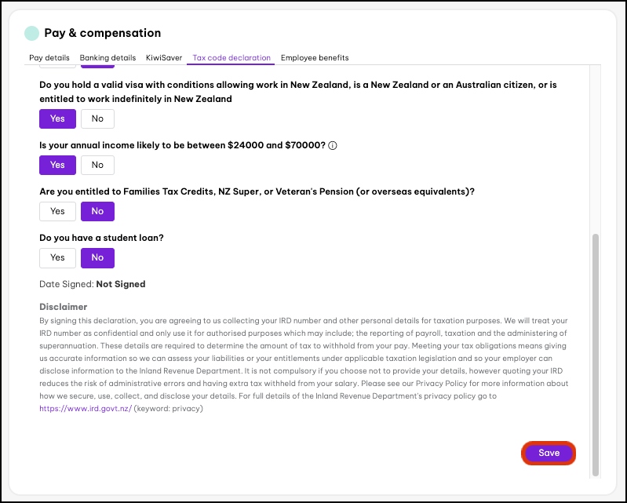Go to the KiwiSaver tab
Viewport: 627px width, 503px height.
[163, 57]
